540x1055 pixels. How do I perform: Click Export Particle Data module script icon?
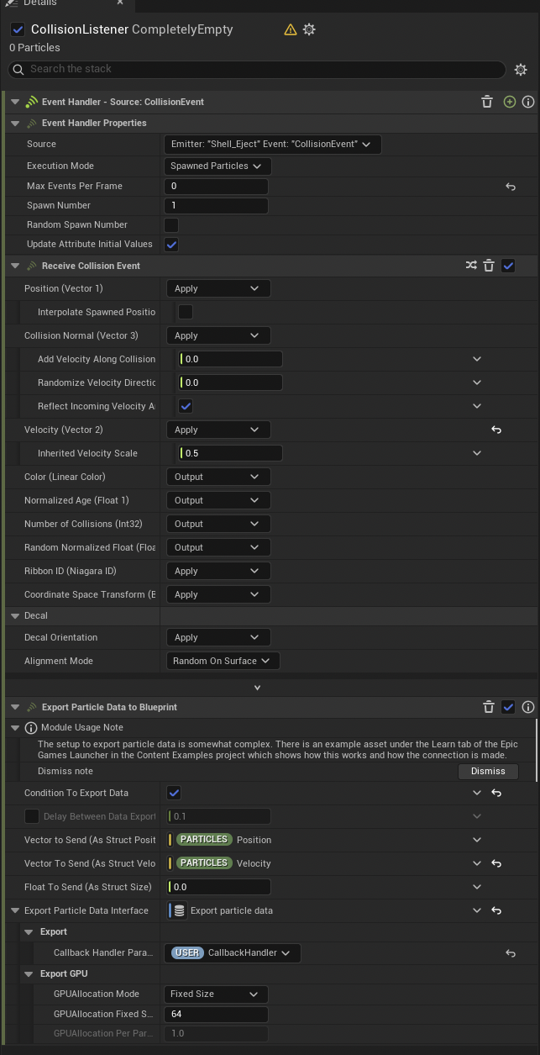click(x=31, y=707)
